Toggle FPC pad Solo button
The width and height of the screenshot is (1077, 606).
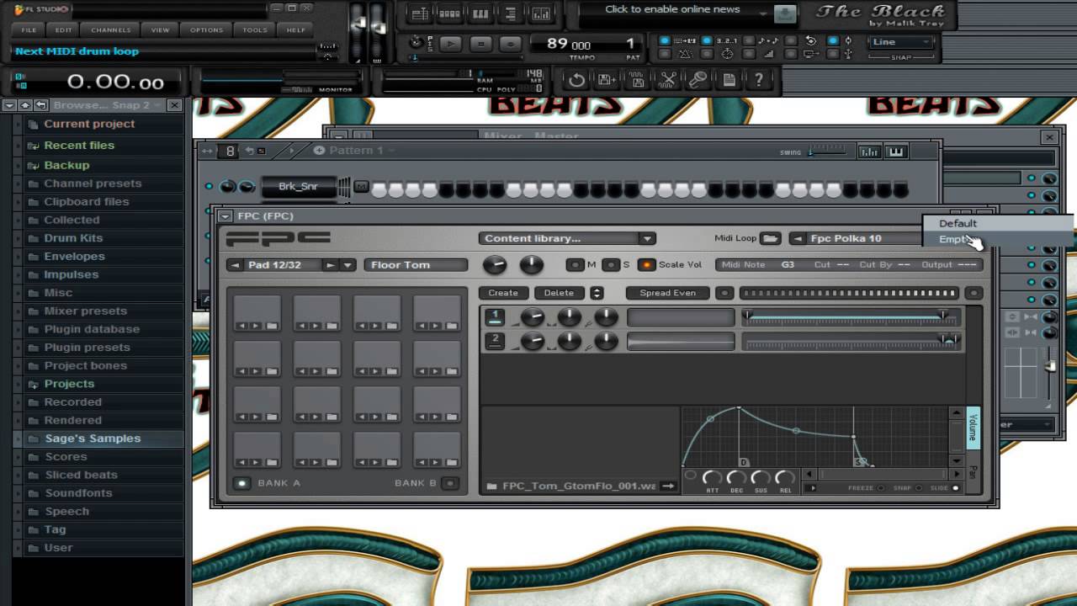tap(611, 265)
